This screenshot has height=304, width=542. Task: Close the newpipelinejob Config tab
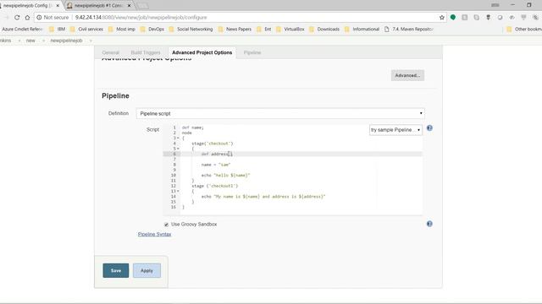[58, 6]
